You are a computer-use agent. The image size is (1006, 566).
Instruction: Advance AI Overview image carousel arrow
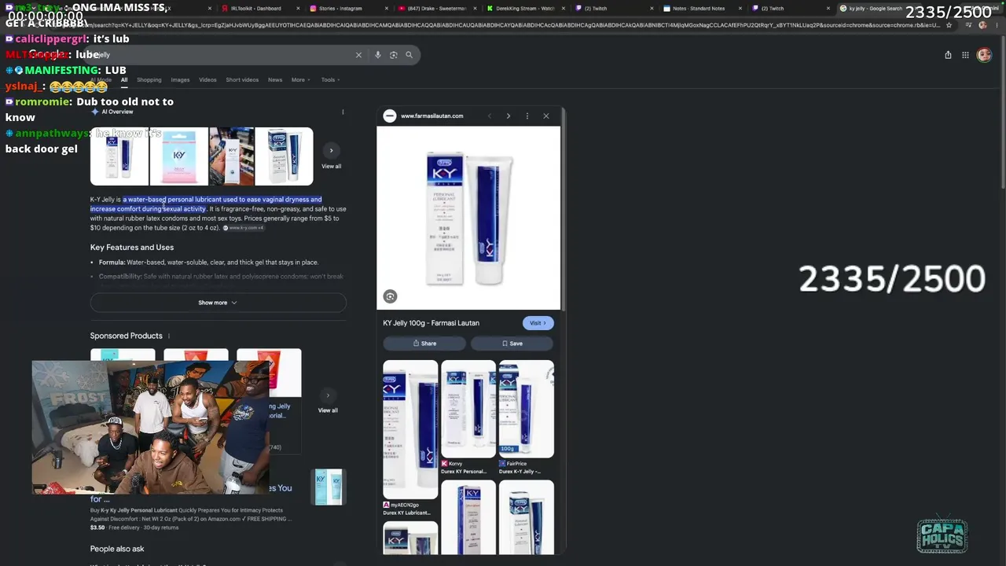coord(331,150)
